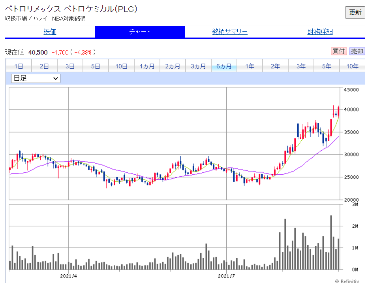368x283 pixels.
Task: Select the 1日 chart period
Action: point(19,66)
